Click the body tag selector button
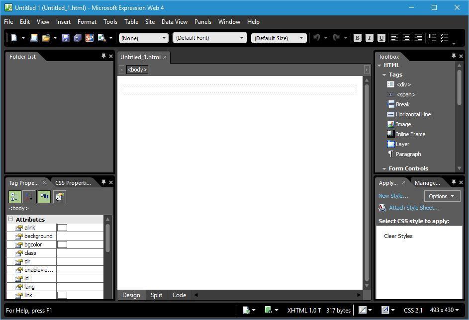 (x=137, y=70)
